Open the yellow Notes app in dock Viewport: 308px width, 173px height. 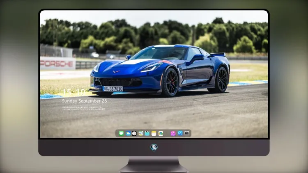click(x=154, y=133)
